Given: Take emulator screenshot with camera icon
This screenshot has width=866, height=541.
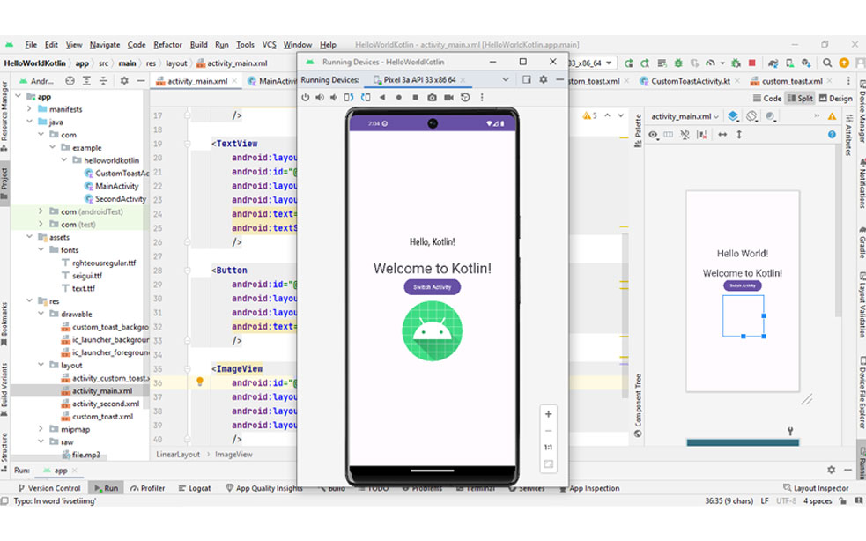Looking at the screenshot, I should (x=432, y=97).
